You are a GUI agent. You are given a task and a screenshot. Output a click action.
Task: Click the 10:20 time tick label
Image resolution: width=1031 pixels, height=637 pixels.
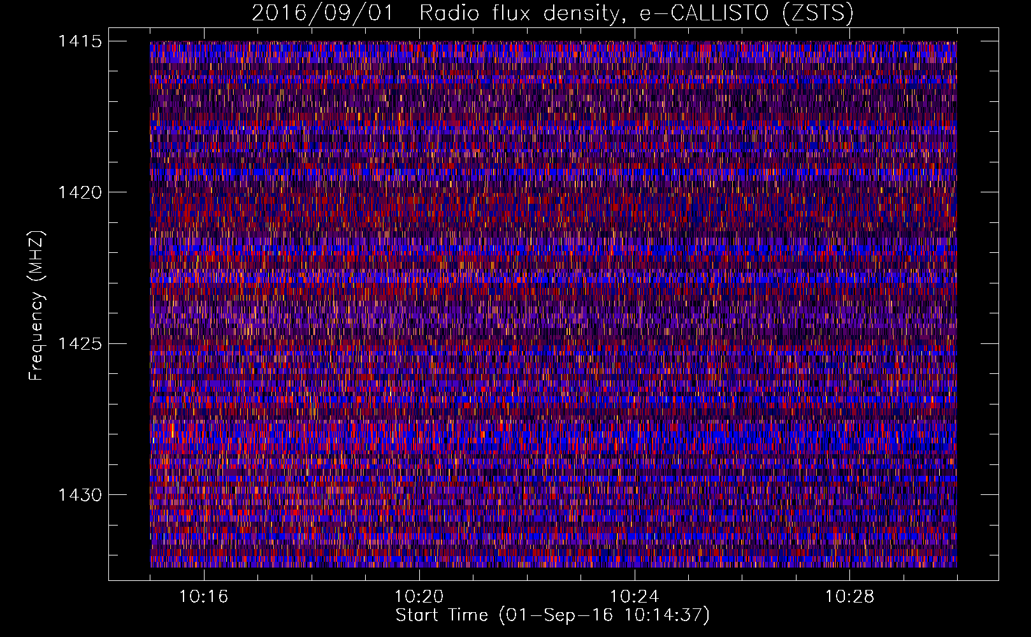[x=419, y=597]
